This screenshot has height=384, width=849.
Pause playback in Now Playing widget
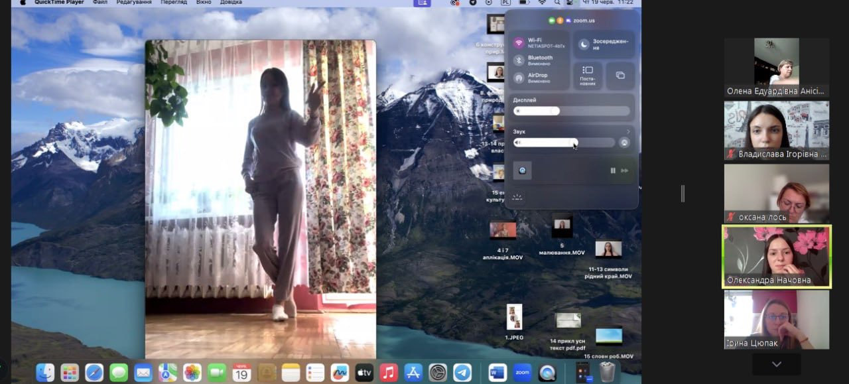pos(613,171)
